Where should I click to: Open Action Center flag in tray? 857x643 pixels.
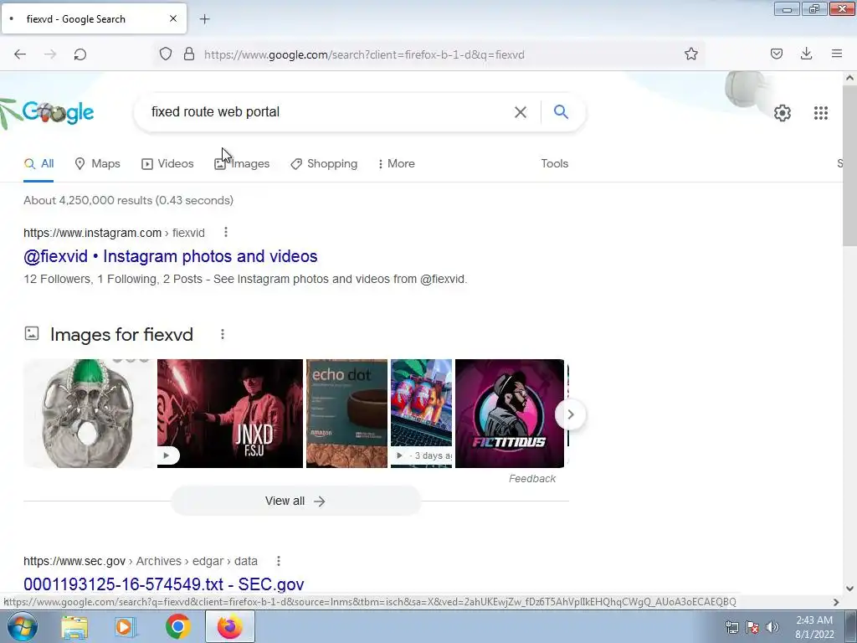(x=752, y=627)
